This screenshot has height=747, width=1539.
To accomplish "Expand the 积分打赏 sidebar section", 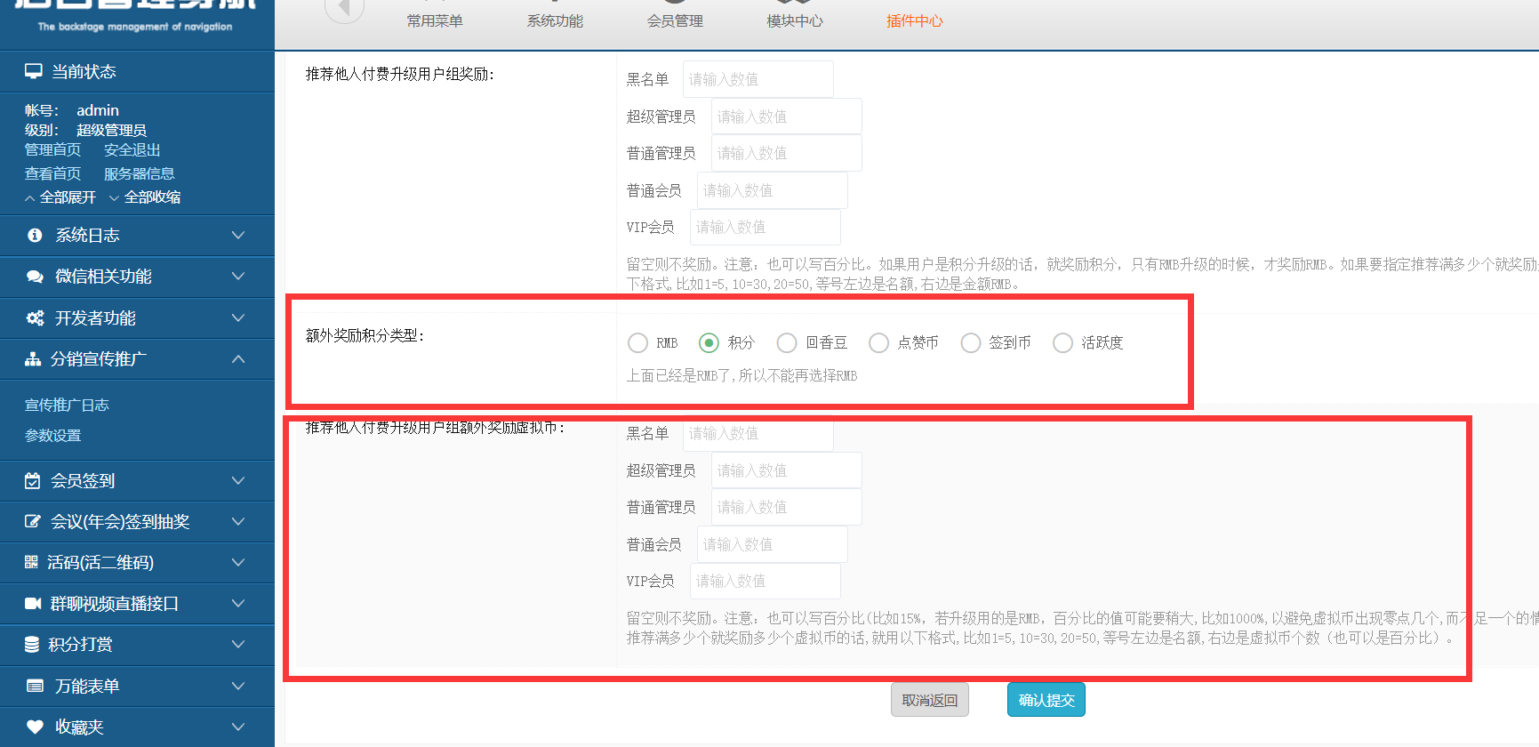I will pyautogui.click(x=237, y=644).
